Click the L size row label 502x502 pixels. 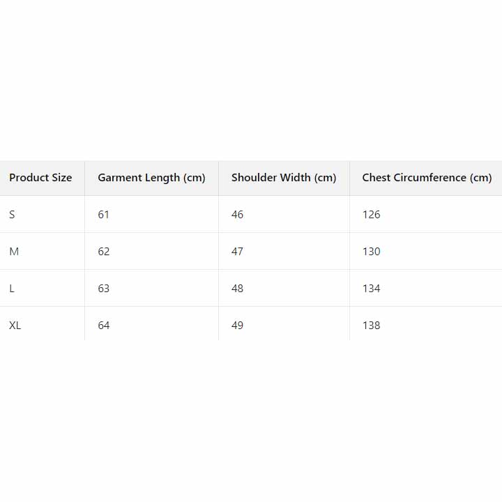[12, 289]
